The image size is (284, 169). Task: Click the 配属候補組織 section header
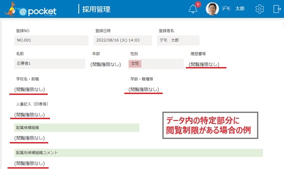click(x=77, y=128)
